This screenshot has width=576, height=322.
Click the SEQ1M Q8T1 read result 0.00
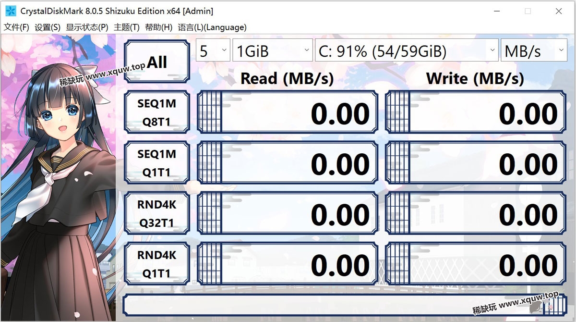[288, 112]
